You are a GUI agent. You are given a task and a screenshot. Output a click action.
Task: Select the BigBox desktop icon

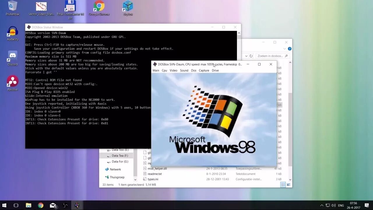point(128,8)
